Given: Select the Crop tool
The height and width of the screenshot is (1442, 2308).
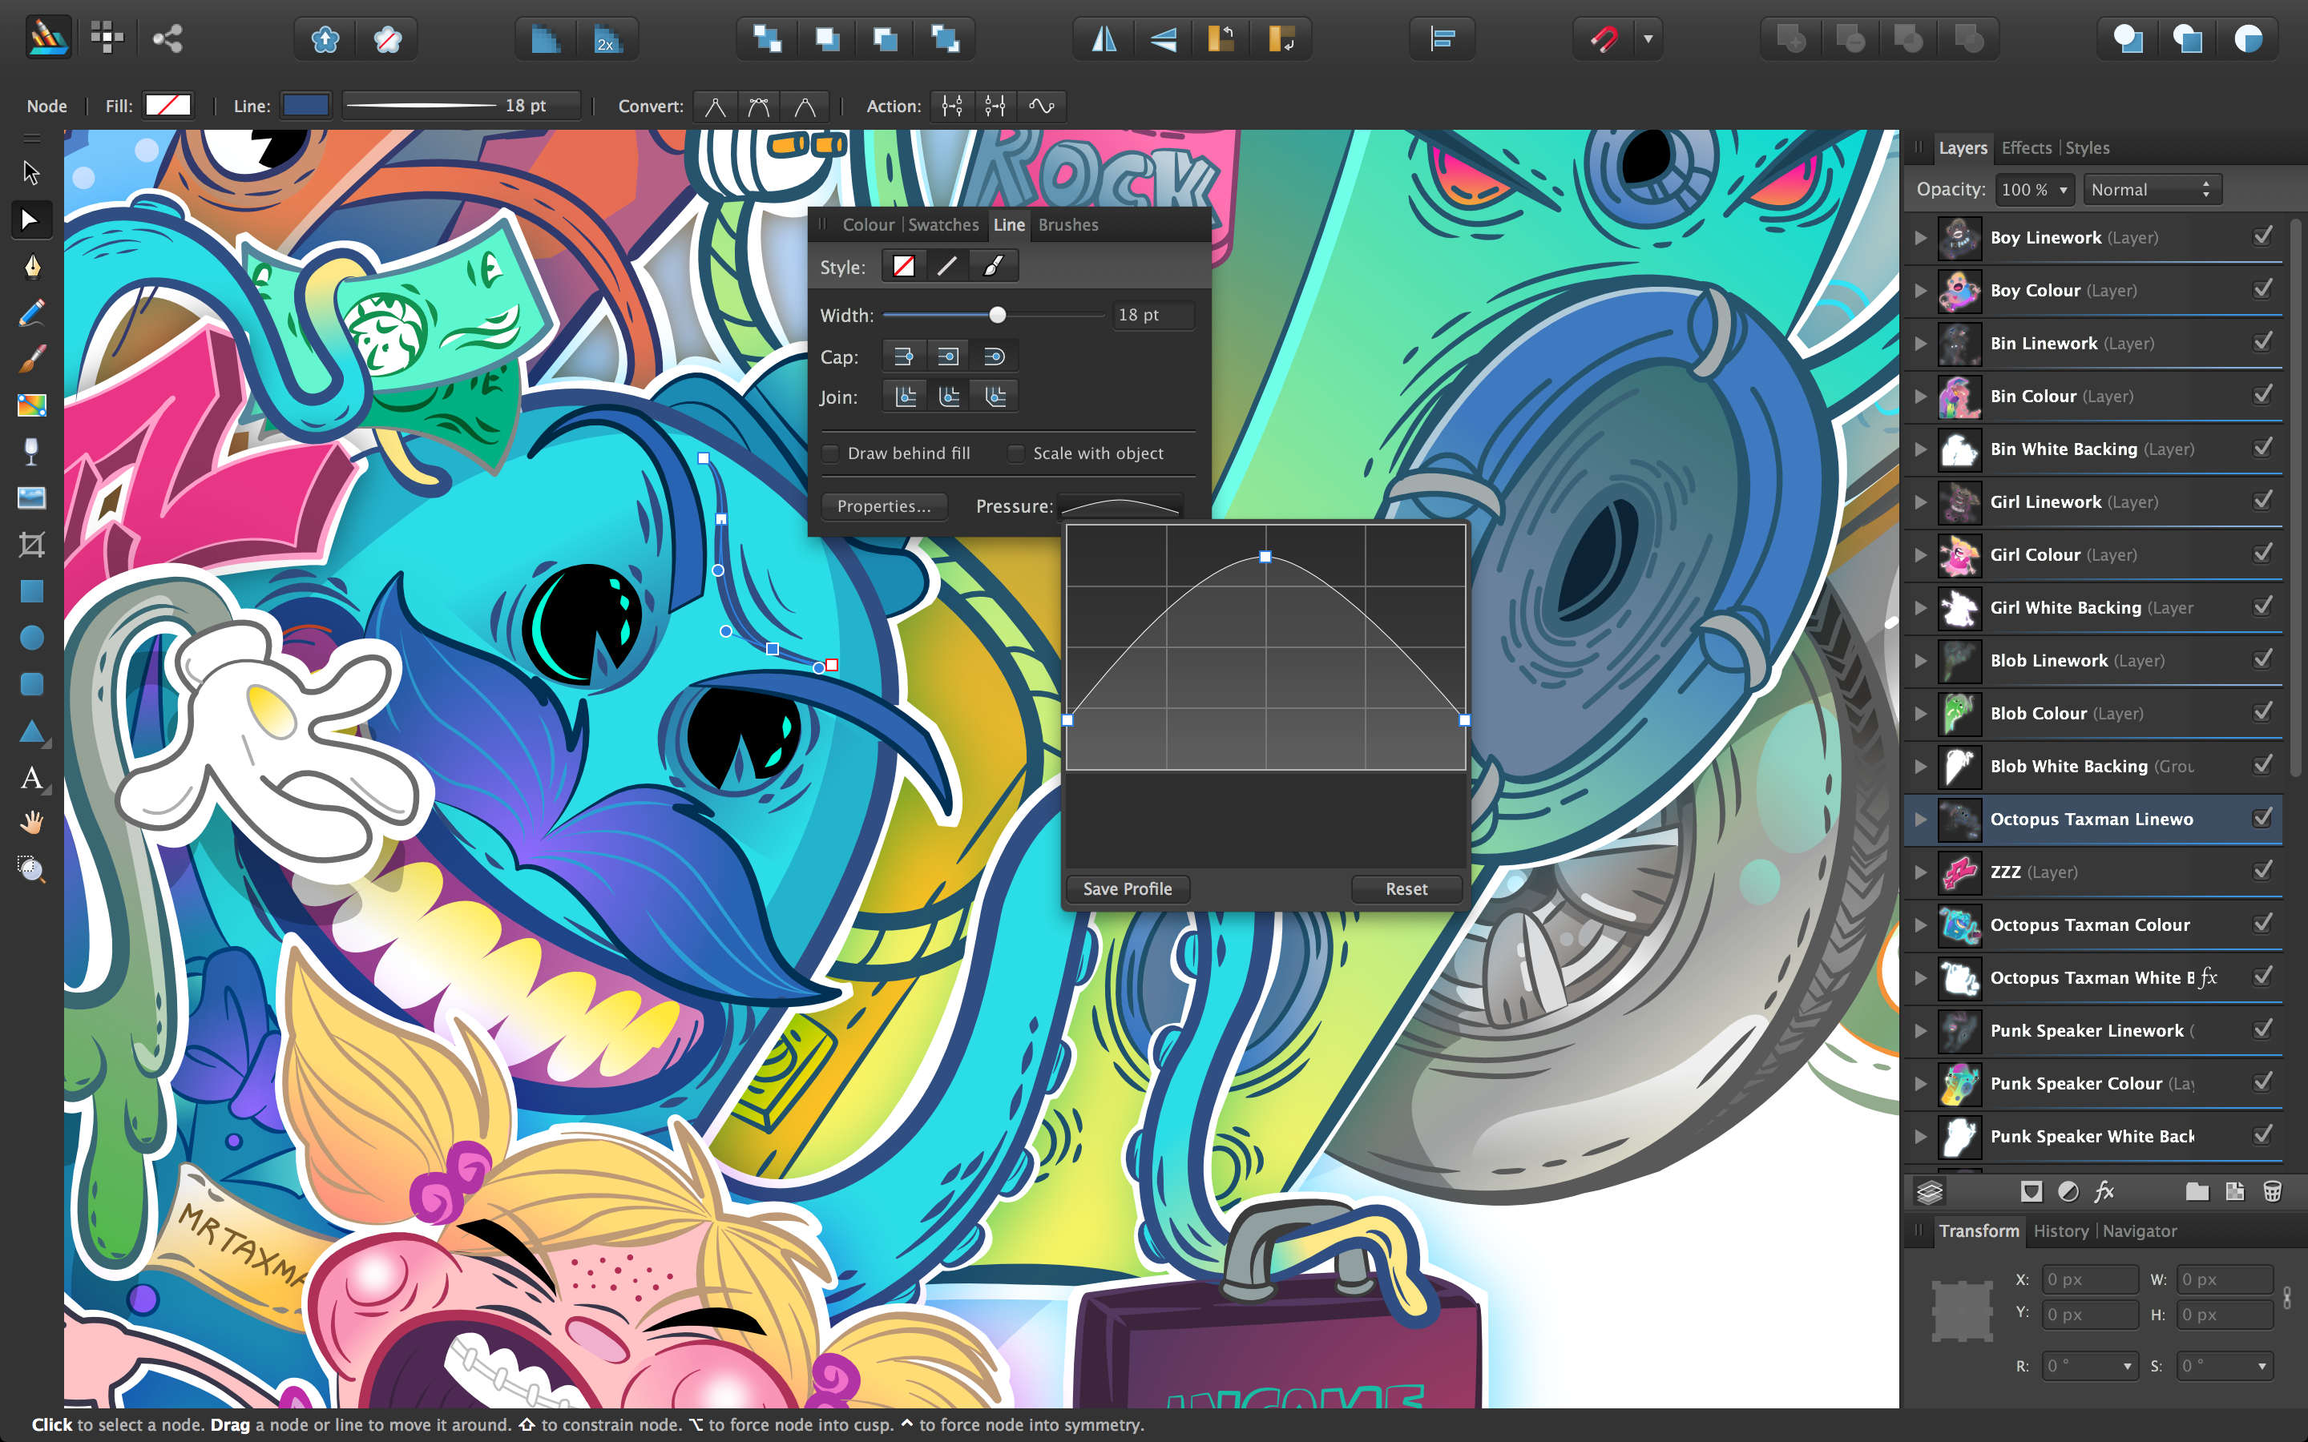Looking at the screenshot, I should tap(31, 545).
